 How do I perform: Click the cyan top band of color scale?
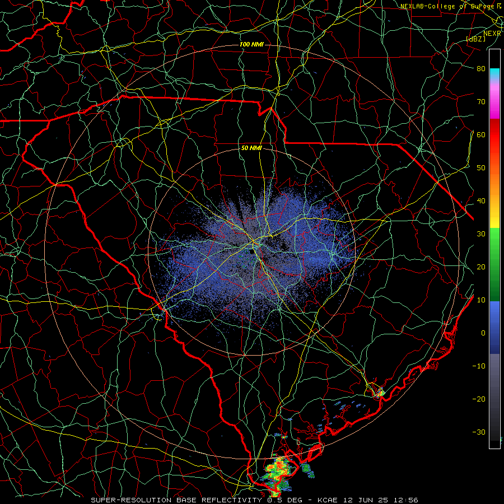(494, 73)
